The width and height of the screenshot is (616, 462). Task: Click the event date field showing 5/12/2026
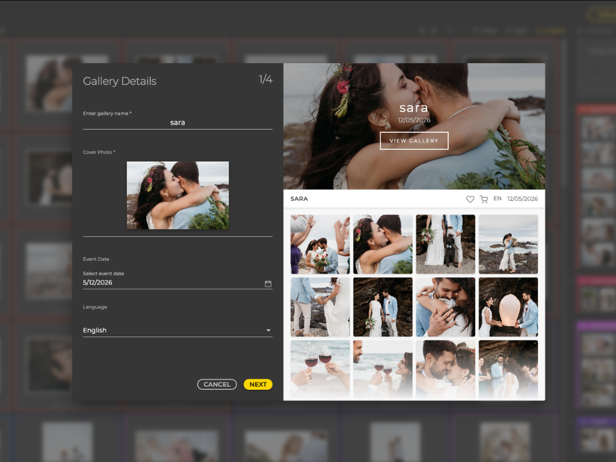177,283
